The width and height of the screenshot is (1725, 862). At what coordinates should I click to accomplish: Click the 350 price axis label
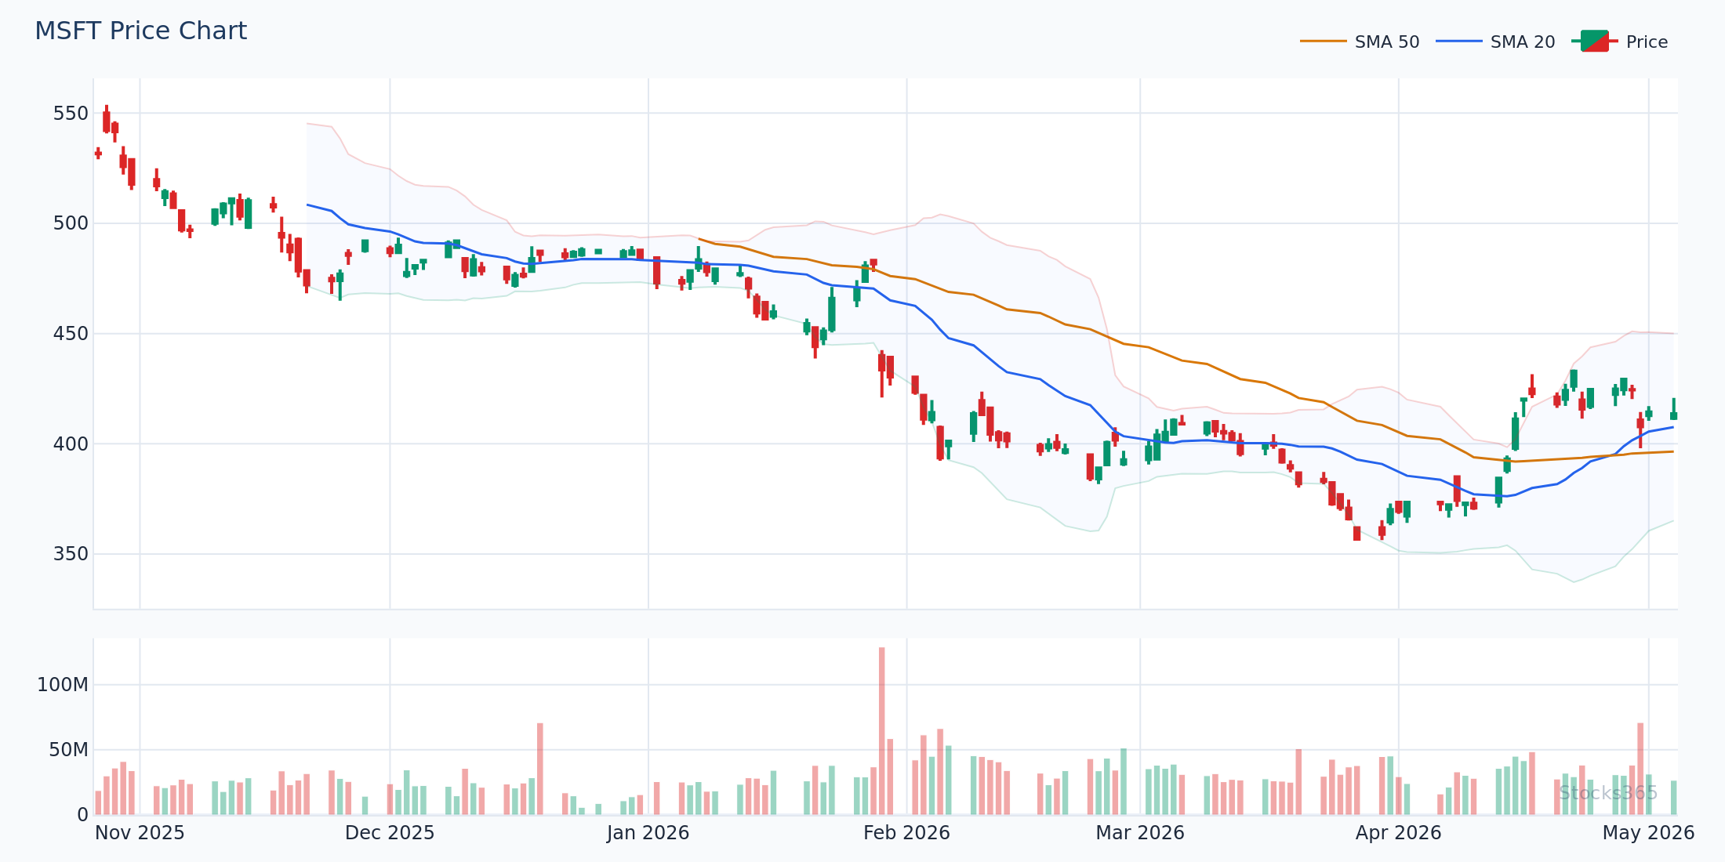pyautogui.click(x=71, y=554)
